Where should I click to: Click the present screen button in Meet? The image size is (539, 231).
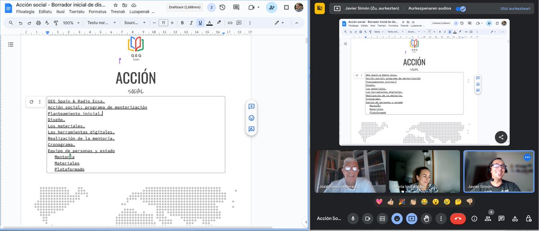tap(411, 218)
